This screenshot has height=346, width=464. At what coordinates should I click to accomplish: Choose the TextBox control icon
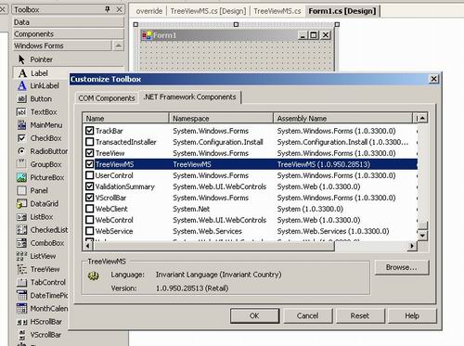coord(21,112)
